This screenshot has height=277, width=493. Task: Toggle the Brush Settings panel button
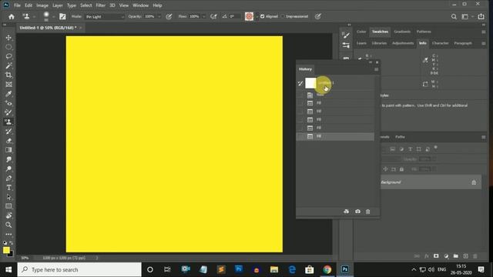(62, 17)
